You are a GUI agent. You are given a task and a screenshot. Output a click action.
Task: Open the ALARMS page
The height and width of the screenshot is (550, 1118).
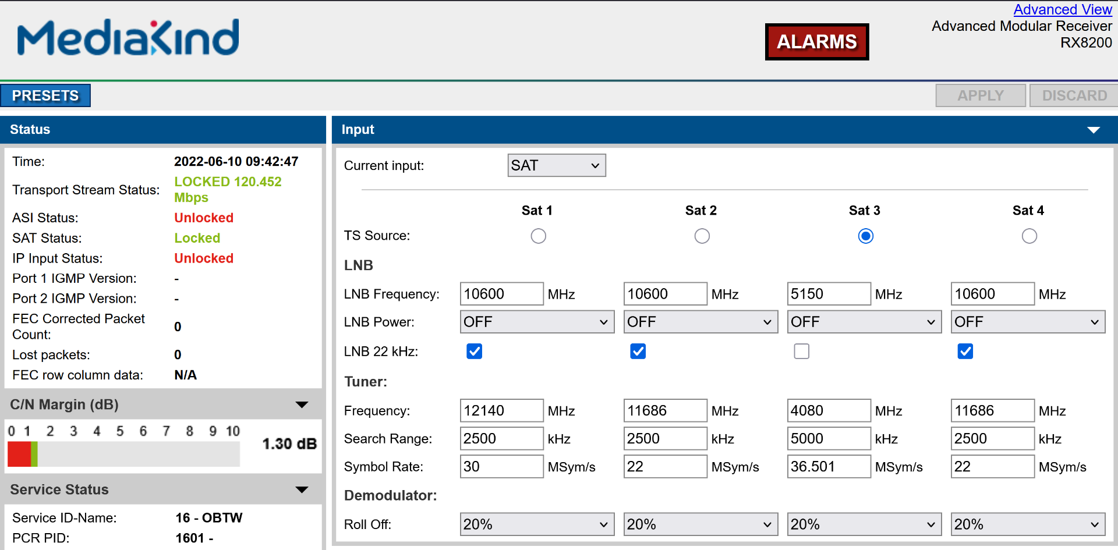[x=816, y=42]
